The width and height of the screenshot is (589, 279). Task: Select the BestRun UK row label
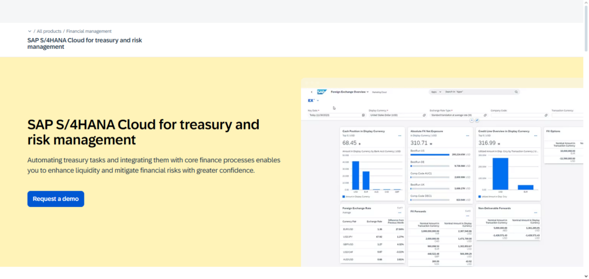[x=417, y=185]
